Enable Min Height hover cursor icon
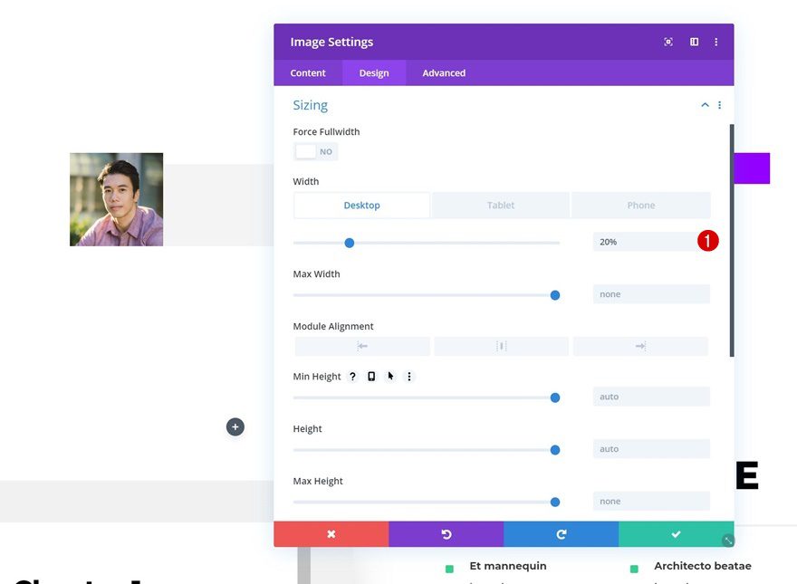This screenshot has width=797, height=584. click(x=390, y=377)
